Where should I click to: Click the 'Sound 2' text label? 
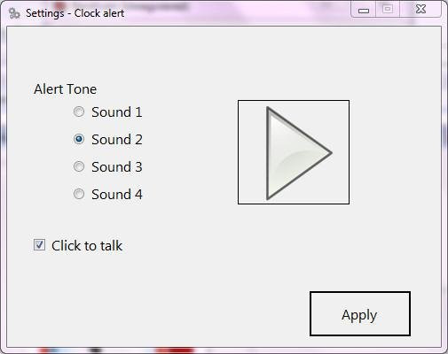[x=117, y=140]
